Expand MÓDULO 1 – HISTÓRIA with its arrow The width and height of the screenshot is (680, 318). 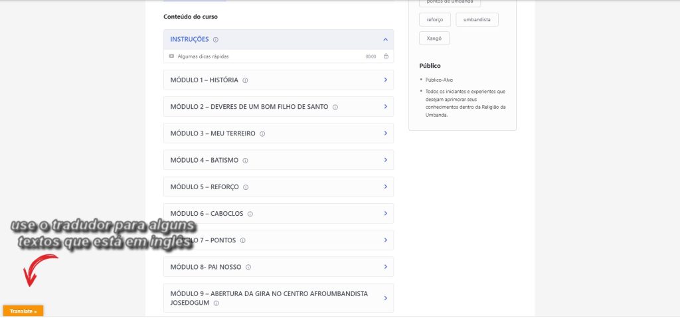tap(385, 80)
